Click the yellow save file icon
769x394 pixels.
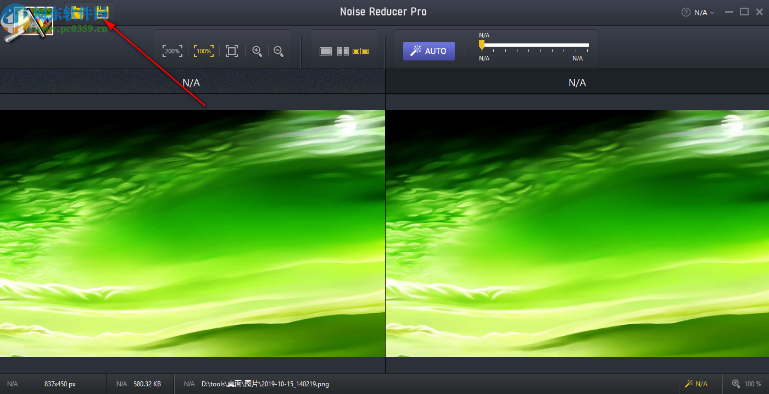point(102,13)
